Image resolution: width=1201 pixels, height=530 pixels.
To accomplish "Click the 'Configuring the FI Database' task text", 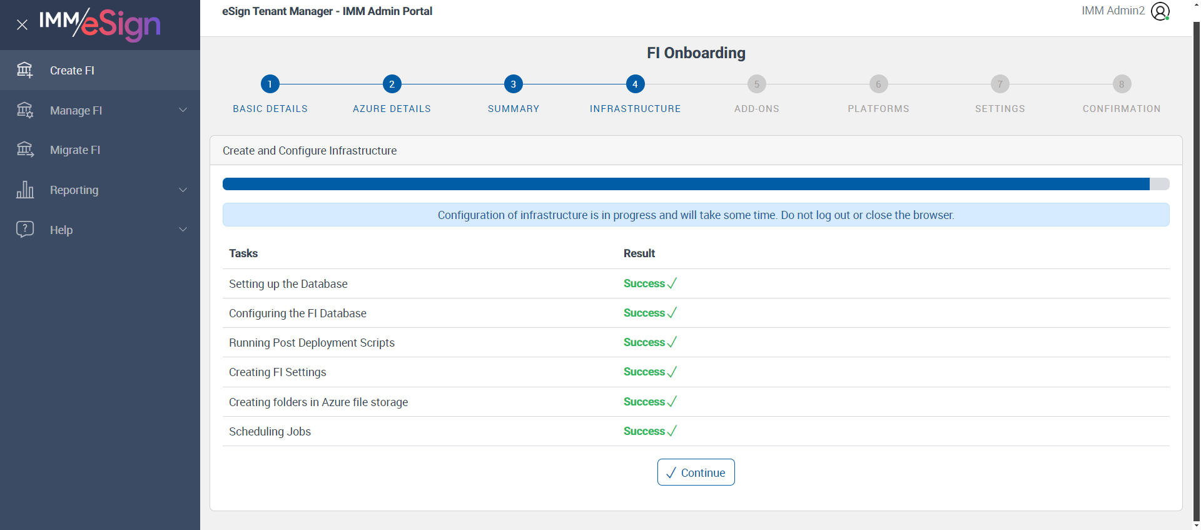I will (298, 313).
